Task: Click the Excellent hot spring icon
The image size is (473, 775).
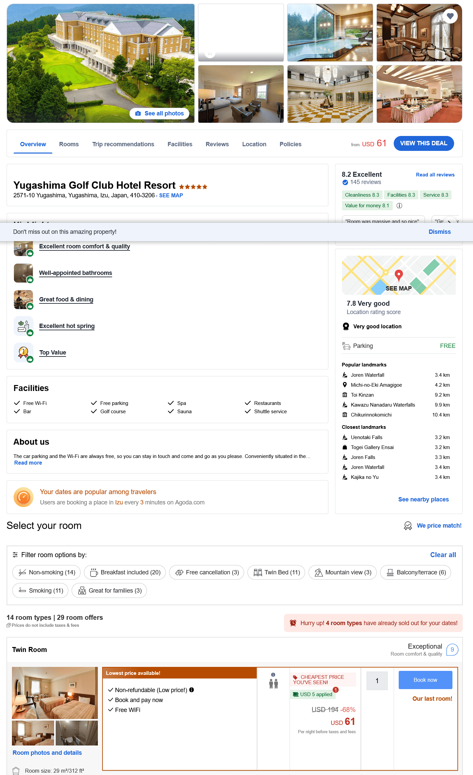Action: point(23,326)
